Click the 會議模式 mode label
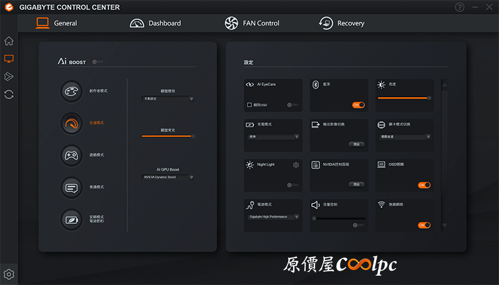Screen dimensions: 499x285 (x=97, y=187)
